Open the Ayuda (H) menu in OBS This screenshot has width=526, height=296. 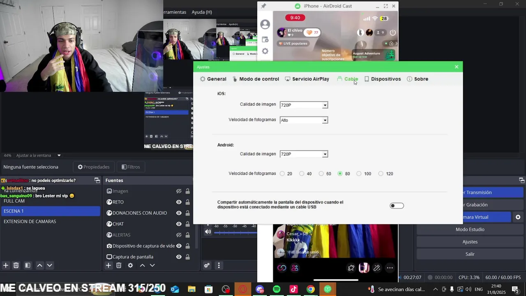(x=202, y=12)
